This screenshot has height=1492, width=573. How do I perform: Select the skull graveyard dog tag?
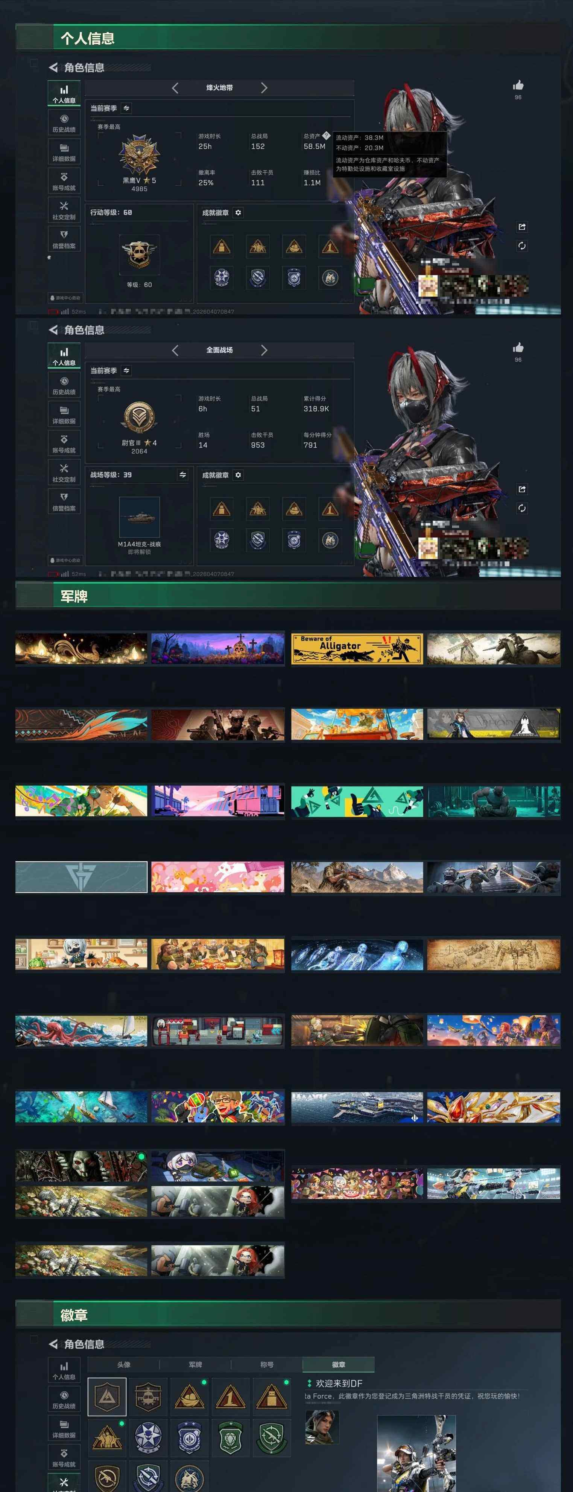(x=217, y=648)
